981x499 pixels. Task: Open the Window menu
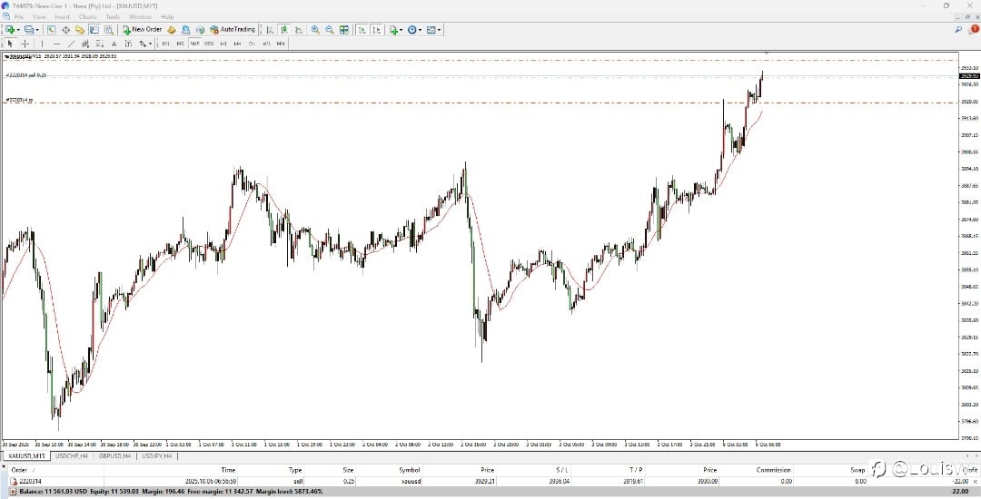click(x=140, y=17)
